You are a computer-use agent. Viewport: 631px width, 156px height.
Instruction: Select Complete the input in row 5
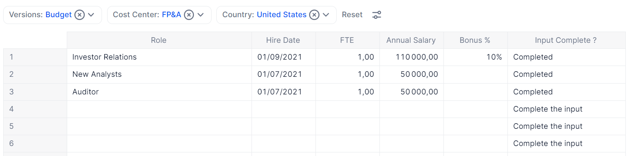pos(566,126)
